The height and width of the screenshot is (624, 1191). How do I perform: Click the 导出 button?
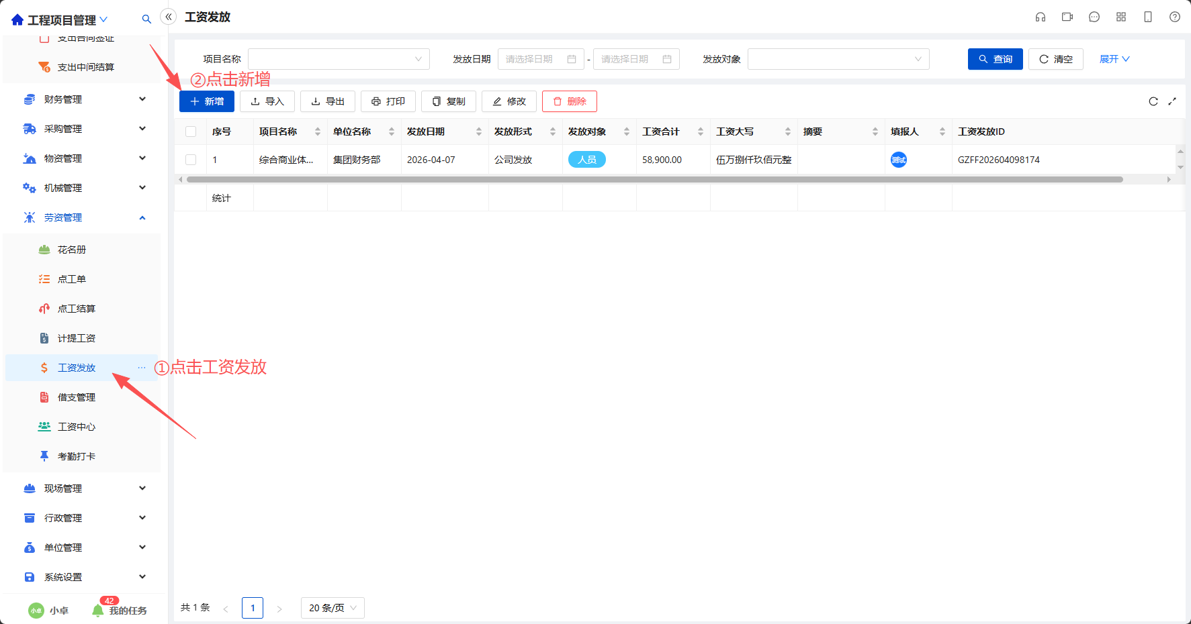point(328,101)
